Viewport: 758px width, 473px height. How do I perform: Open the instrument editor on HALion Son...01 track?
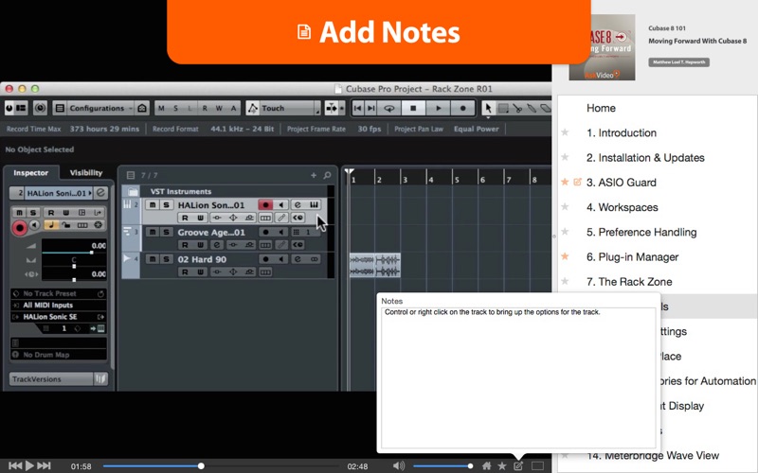(x=298, y=205)
